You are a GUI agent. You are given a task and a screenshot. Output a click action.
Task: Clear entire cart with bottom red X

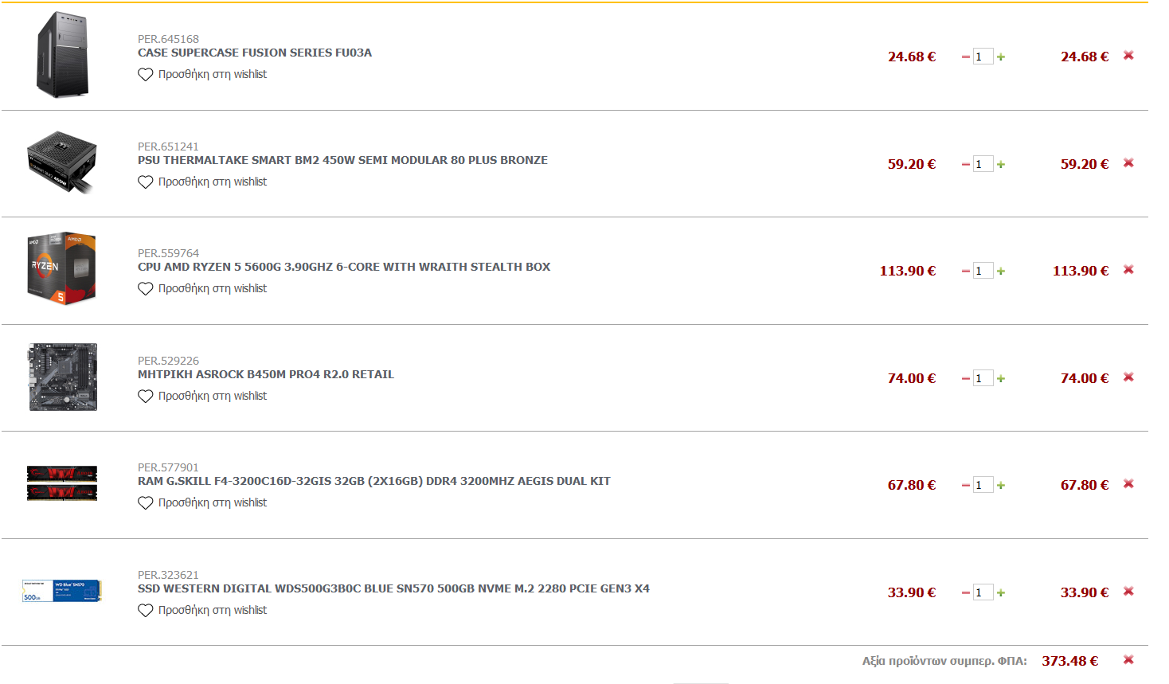click(x=1128, y=660)
